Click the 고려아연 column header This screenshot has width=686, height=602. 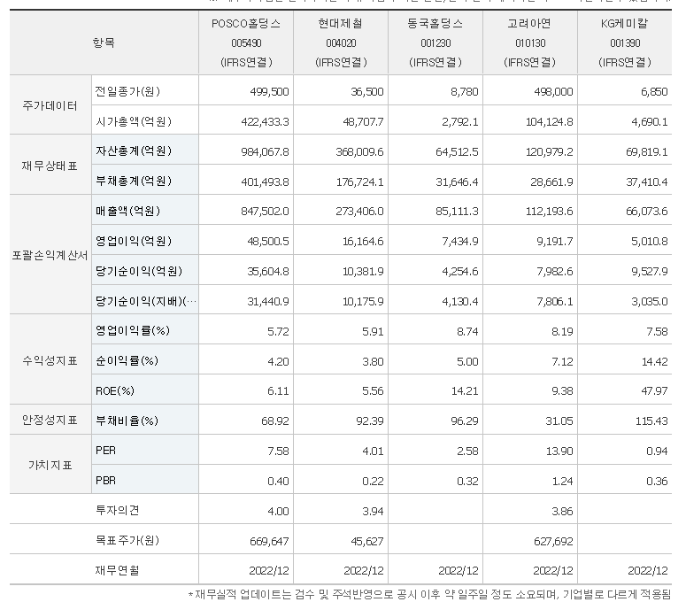click(530, 42)
